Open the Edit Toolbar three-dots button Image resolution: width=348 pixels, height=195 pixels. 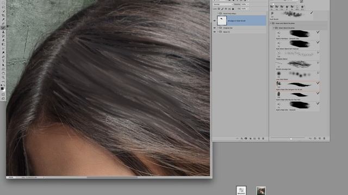(3, 81)
